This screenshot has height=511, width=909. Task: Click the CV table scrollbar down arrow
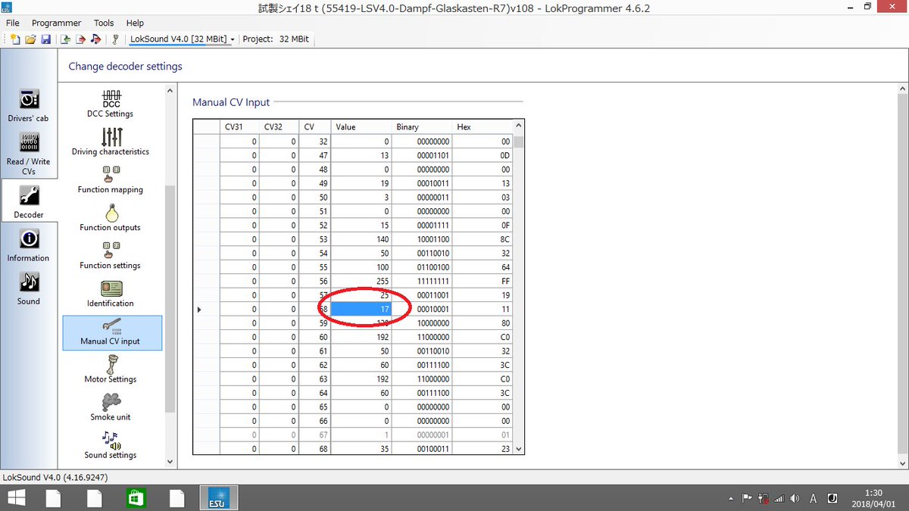pyautogui.click(x=519, y=448)
